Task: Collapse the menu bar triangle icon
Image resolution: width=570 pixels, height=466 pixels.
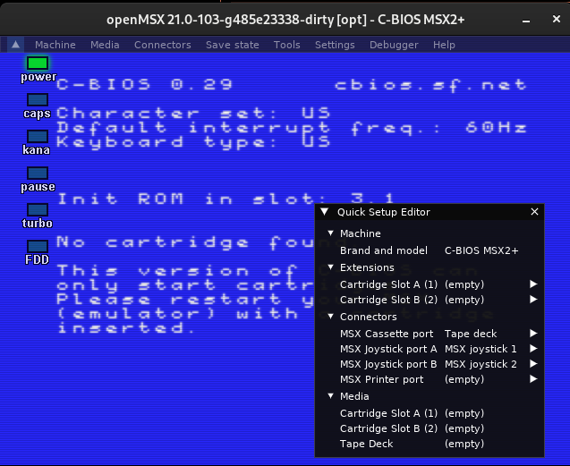Action: coord(16,45)
